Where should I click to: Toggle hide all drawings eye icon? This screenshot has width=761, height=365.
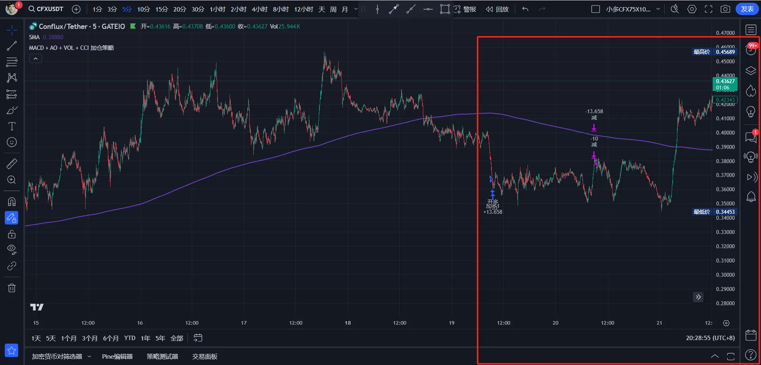12,249
